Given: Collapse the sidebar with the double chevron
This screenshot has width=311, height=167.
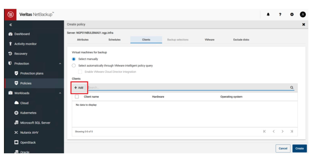Looking at the screenshot, I should tap(11, 25).
